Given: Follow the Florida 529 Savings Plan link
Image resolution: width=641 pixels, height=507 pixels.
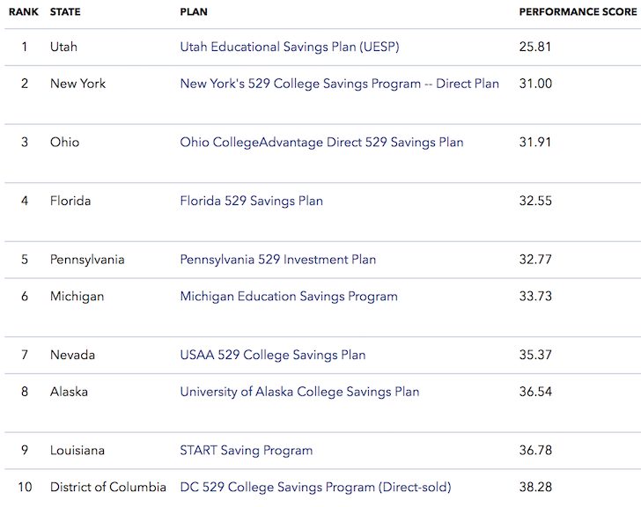Looking at the screenshot, I should click(251, 201).
